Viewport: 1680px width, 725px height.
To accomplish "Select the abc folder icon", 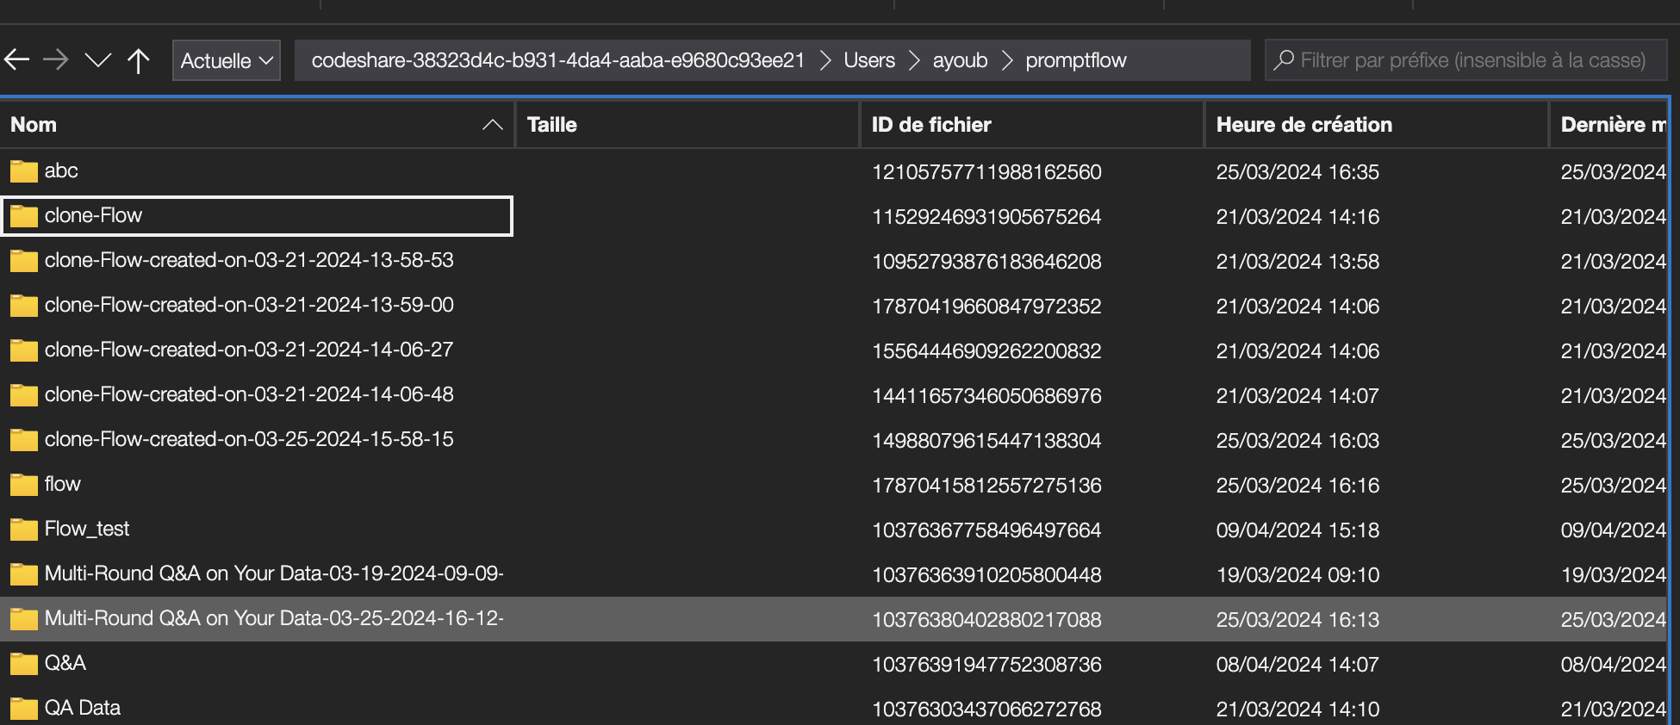I will tap(24, 171).
